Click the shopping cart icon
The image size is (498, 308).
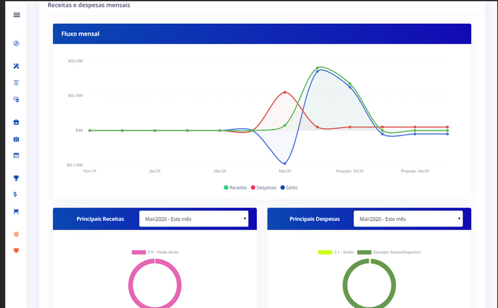(16, 211)
